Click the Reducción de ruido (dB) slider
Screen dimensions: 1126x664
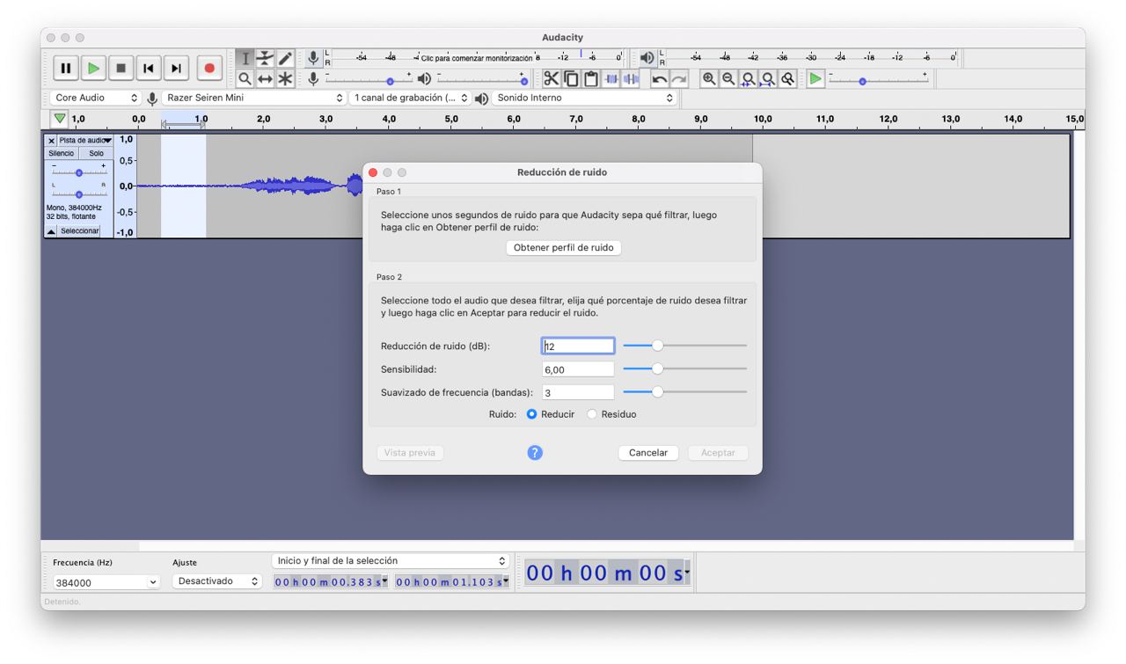click(684, 346)
